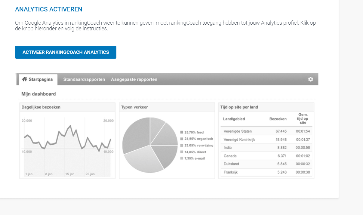Click the 00:00:32 time value
The width and height of the screenshot is (363, 215).
coord(303,164)
